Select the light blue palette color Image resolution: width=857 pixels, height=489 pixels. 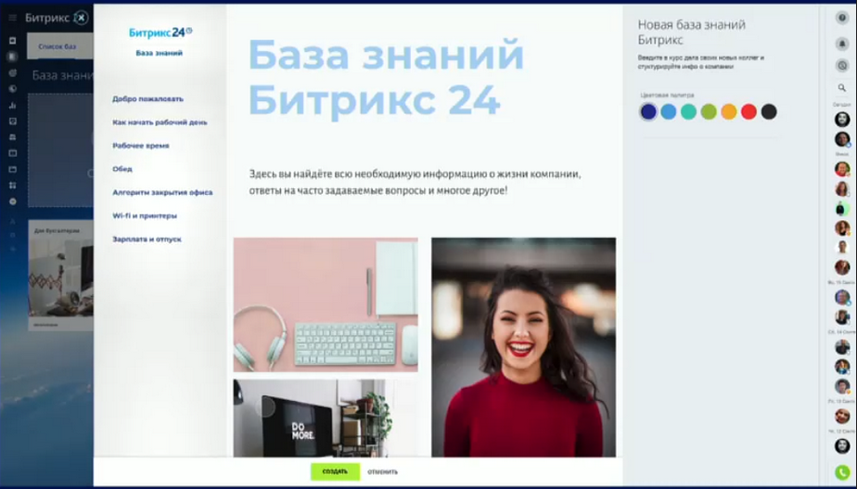pos(669,112)
